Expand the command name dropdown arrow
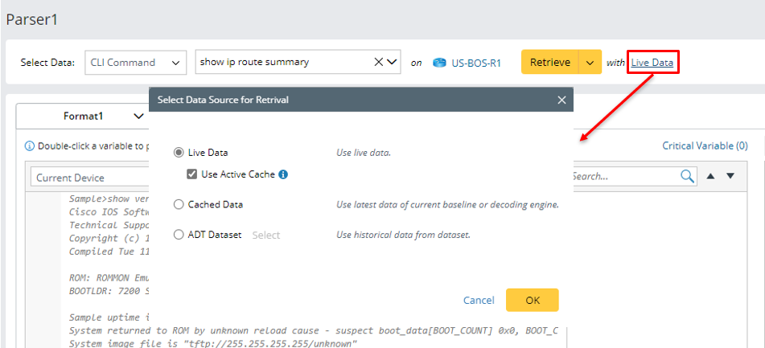This screenshot has height=348, width=765. (393, 62)
